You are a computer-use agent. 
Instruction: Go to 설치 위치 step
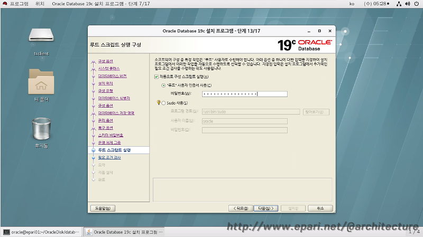(x=105, y=83)
